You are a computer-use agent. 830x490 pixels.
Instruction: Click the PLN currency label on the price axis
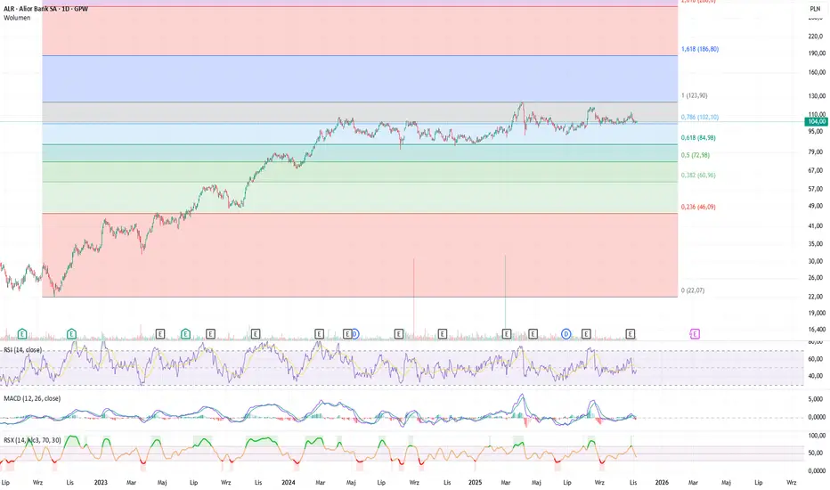tap(815, 9)
